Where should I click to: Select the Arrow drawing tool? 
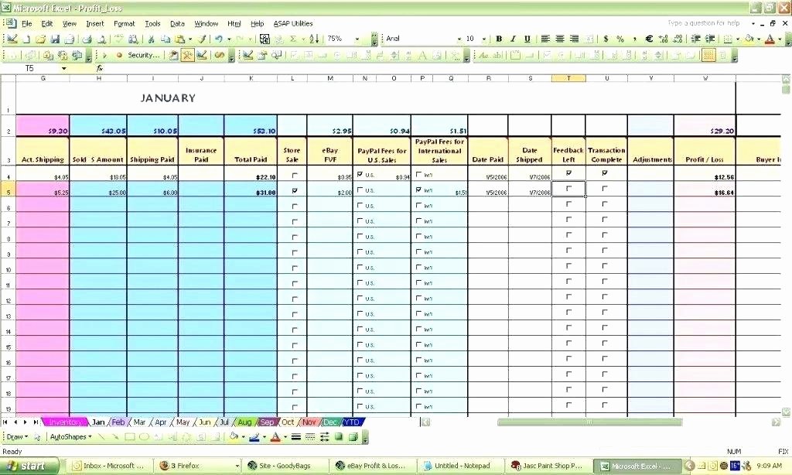[116, 437]
